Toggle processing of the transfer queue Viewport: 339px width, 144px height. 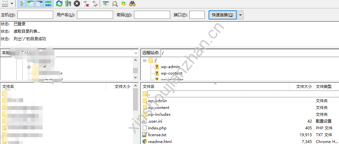pyautogui.click(x=68, y=4)
